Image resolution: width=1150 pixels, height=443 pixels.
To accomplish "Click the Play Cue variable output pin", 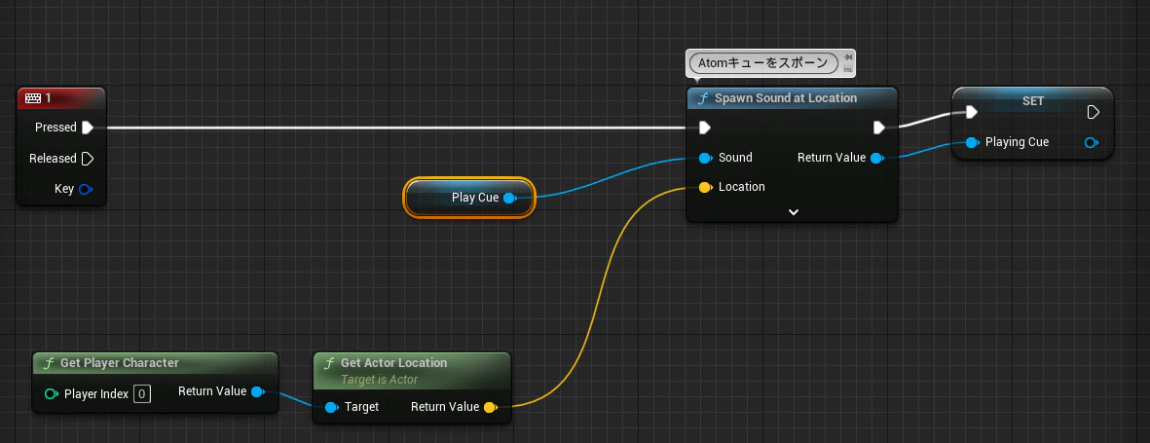I will pos(509,198).
